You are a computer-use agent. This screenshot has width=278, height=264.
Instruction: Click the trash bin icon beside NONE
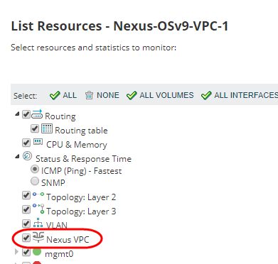click(x=89, y=95)
